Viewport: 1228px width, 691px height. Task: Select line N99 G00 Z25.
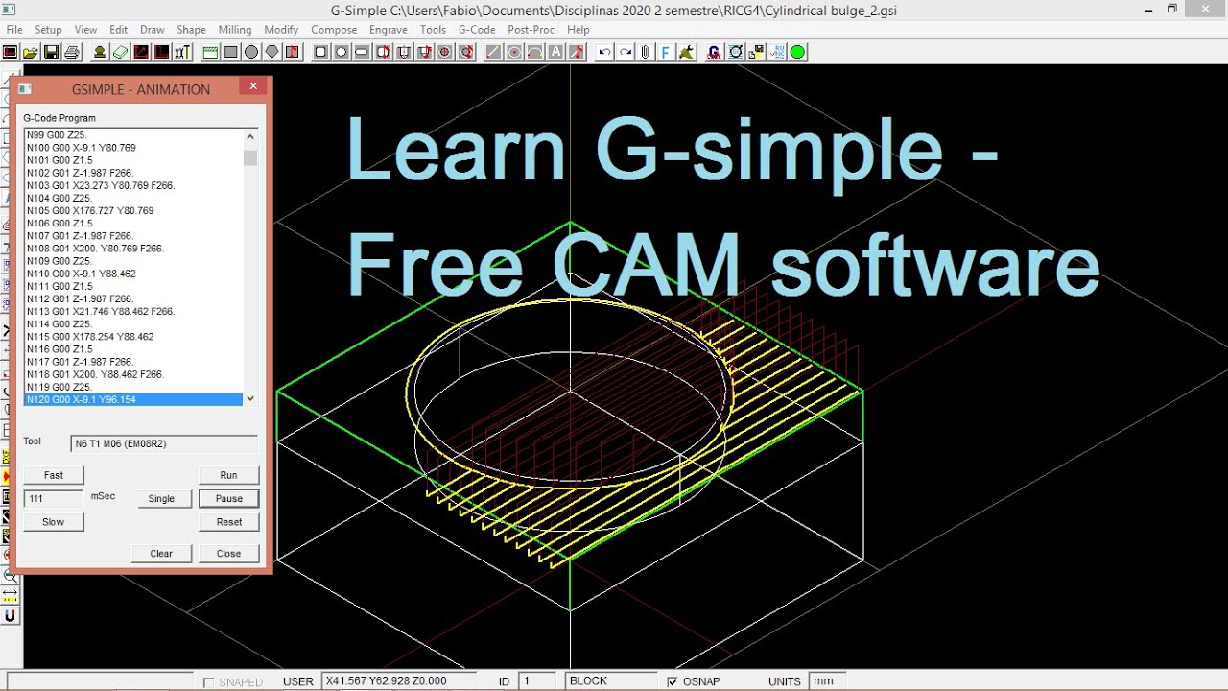[133, 135]
